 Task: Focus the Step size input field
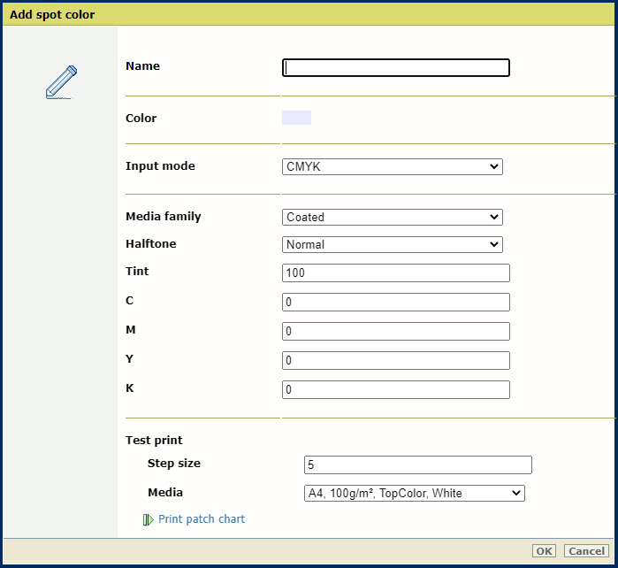(417, 464)
